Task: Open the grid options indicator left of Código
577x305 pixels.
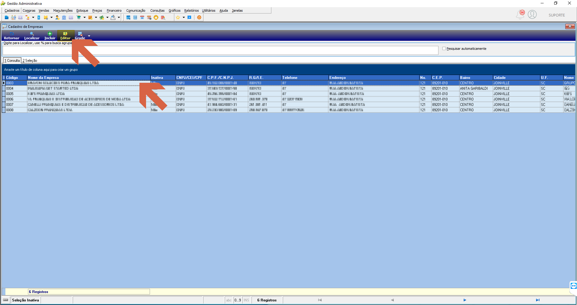Action: [x=4, y=78]
